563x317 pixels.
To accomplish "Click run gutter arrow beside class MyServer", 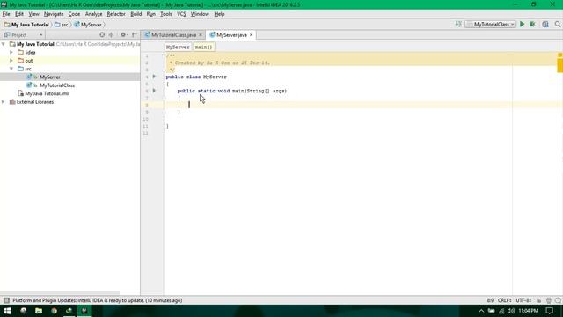I will (x=155, y=77).
